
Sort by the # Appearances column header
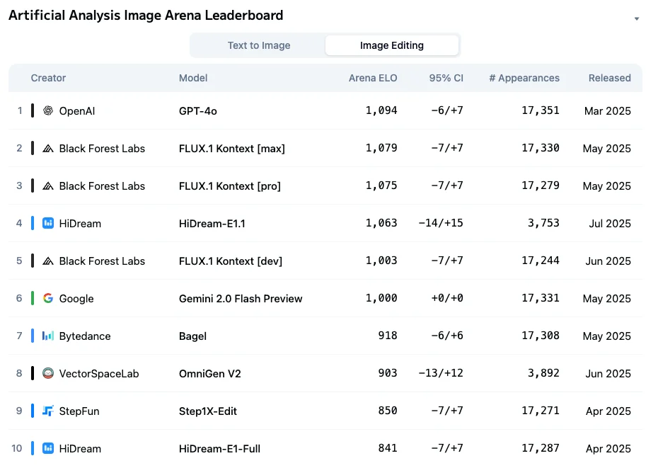click(524, 78)
